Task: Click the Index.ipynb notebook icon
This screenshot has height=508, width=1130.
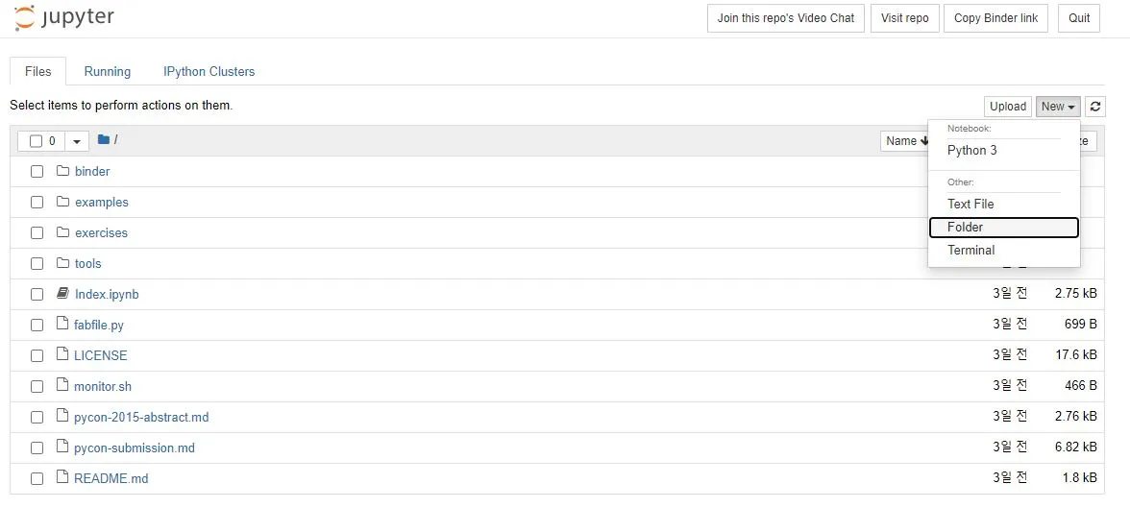Action: pyautogui.click(x=61, y=294)
